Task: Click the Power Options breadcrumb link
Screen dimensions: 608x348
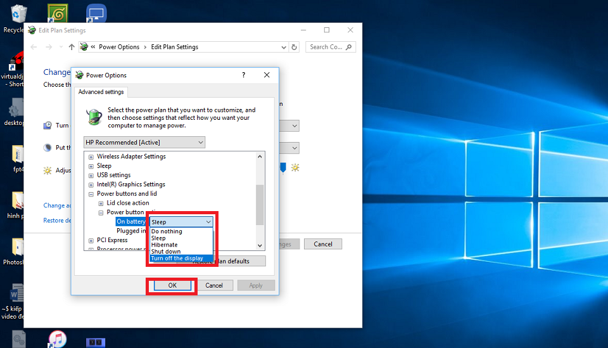Action: 119,47
